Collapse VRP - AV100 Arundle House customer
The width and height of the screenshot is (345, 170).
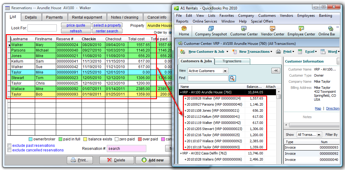click(181, 92)
